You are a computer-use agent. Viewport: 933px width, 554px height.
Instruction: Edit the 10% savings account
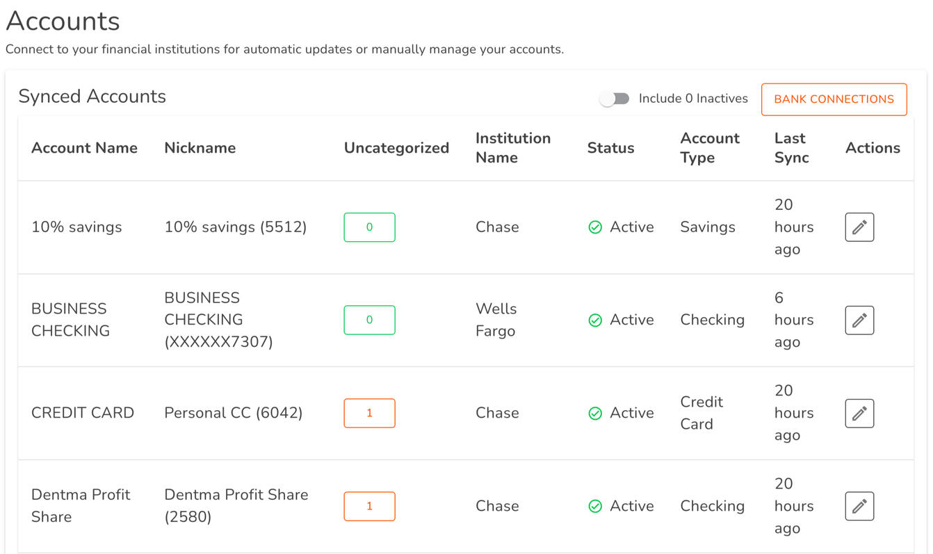(859, 227)
